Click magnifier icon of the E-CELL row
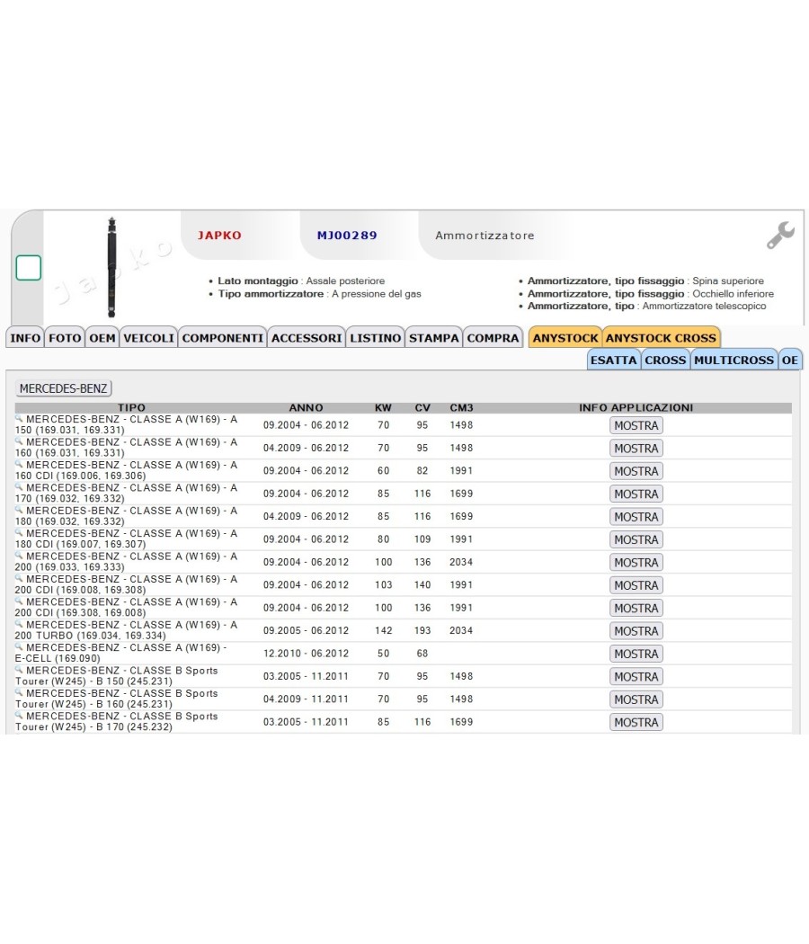This screenshot has height=944, width=809. [x=19, y=647]
